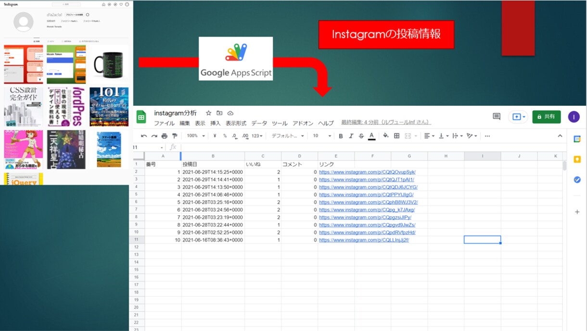Viewport: 587px width, 331px height.
Task: Open the borders grid icon
Action: (396, 136)
